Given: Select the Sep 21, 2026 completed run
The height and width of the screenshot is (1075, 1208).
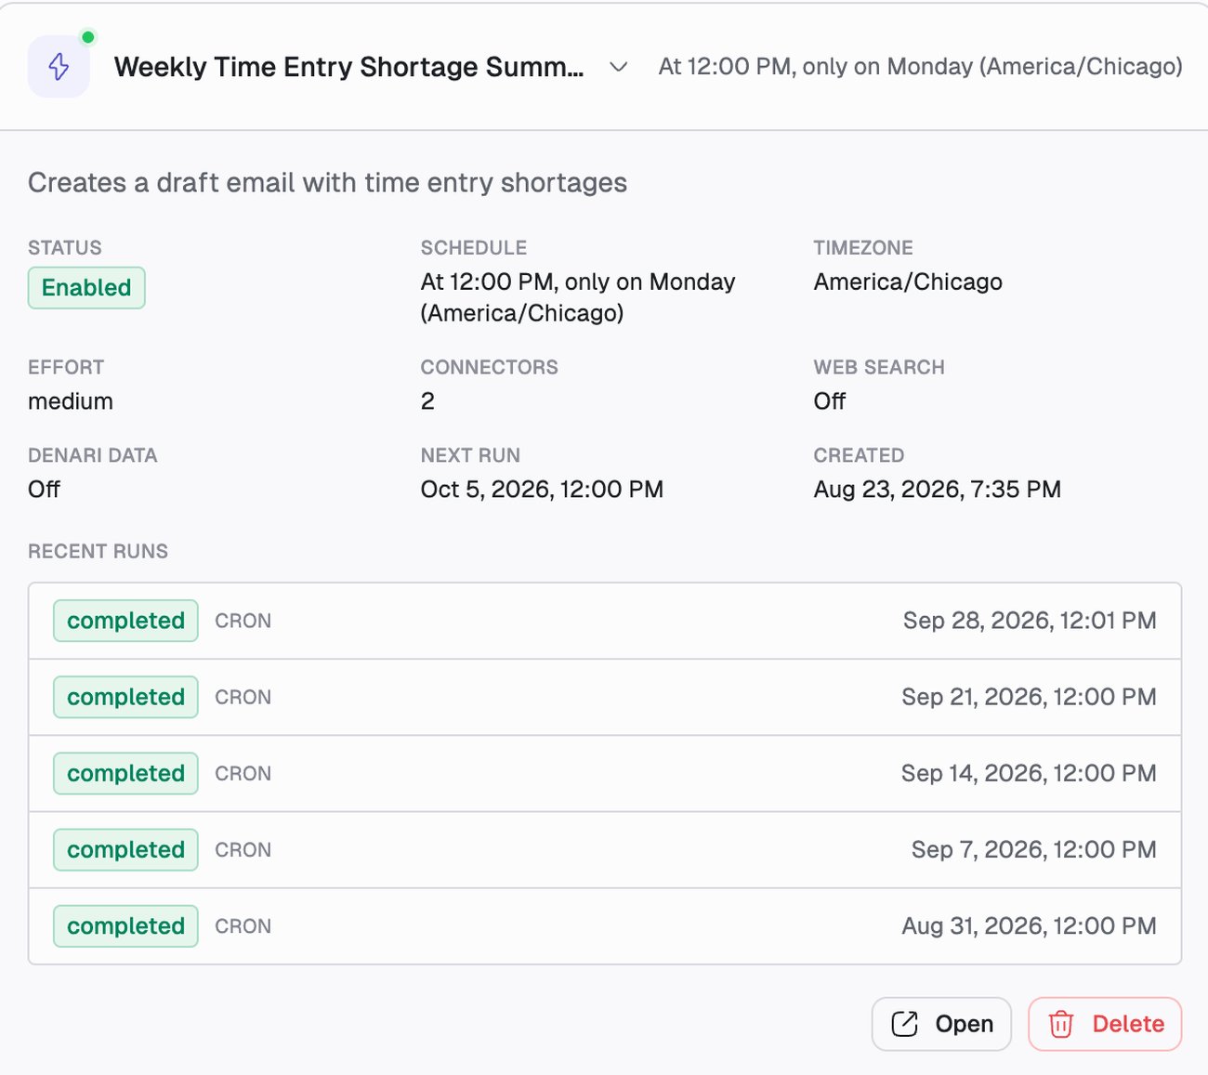Looking at the screenshot, I should (x=605, y=697).
